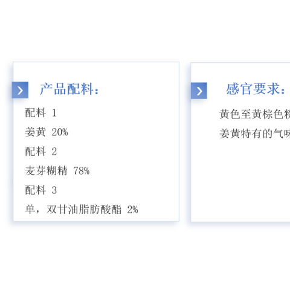
Task: Click the 配料 3 label
Action: (x=41, y=190)
